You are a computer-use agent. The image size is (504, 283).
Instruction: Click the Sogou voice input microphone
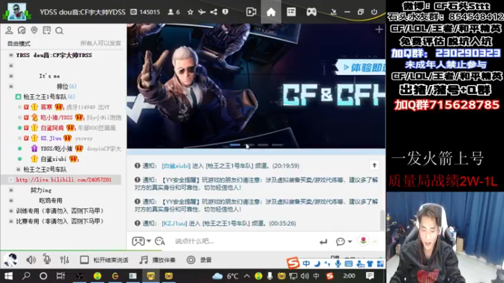coord(338,264)
